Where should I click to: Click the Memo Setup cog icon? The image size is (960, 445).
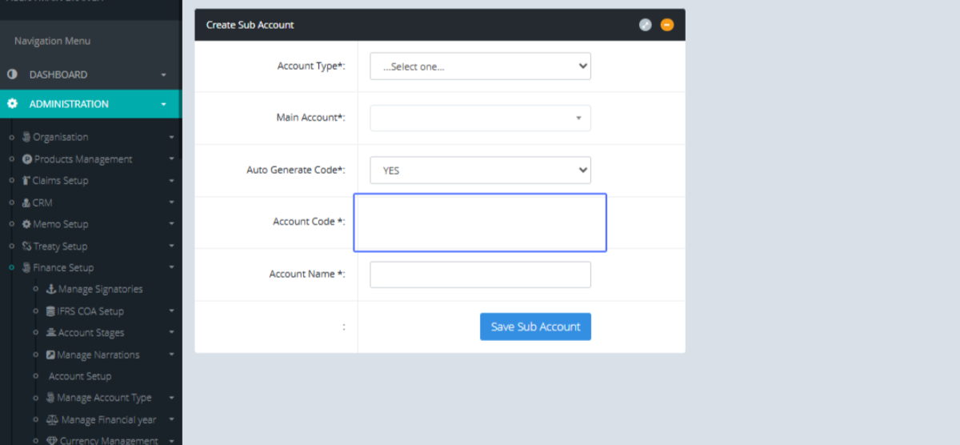[x=26, y=225]
